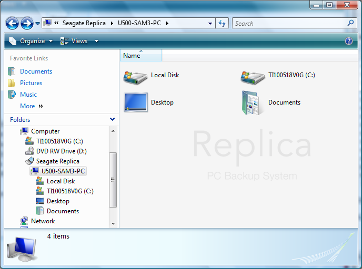Click Seagate Replica drive icon in tree

pos(29,161)
